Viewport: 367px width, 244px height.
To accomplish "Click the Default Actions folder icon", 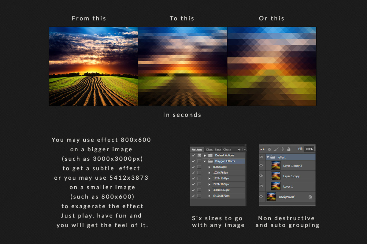I will [210, 155].
